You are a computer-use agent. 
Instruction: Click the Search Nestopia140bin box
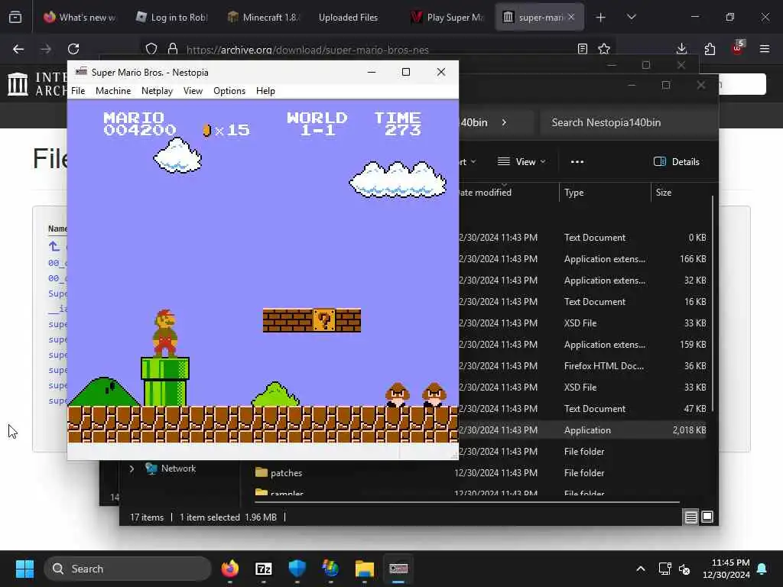pyautogui.click(x=629, y=122)
